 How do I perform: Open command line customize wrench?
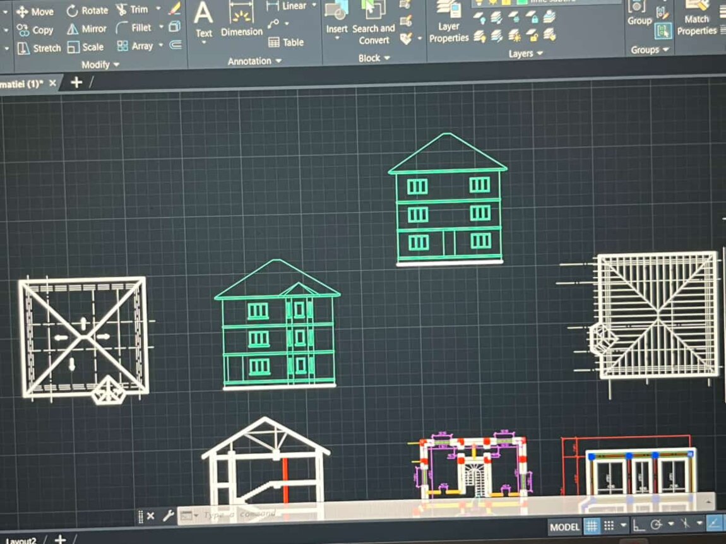pos(168,516)
